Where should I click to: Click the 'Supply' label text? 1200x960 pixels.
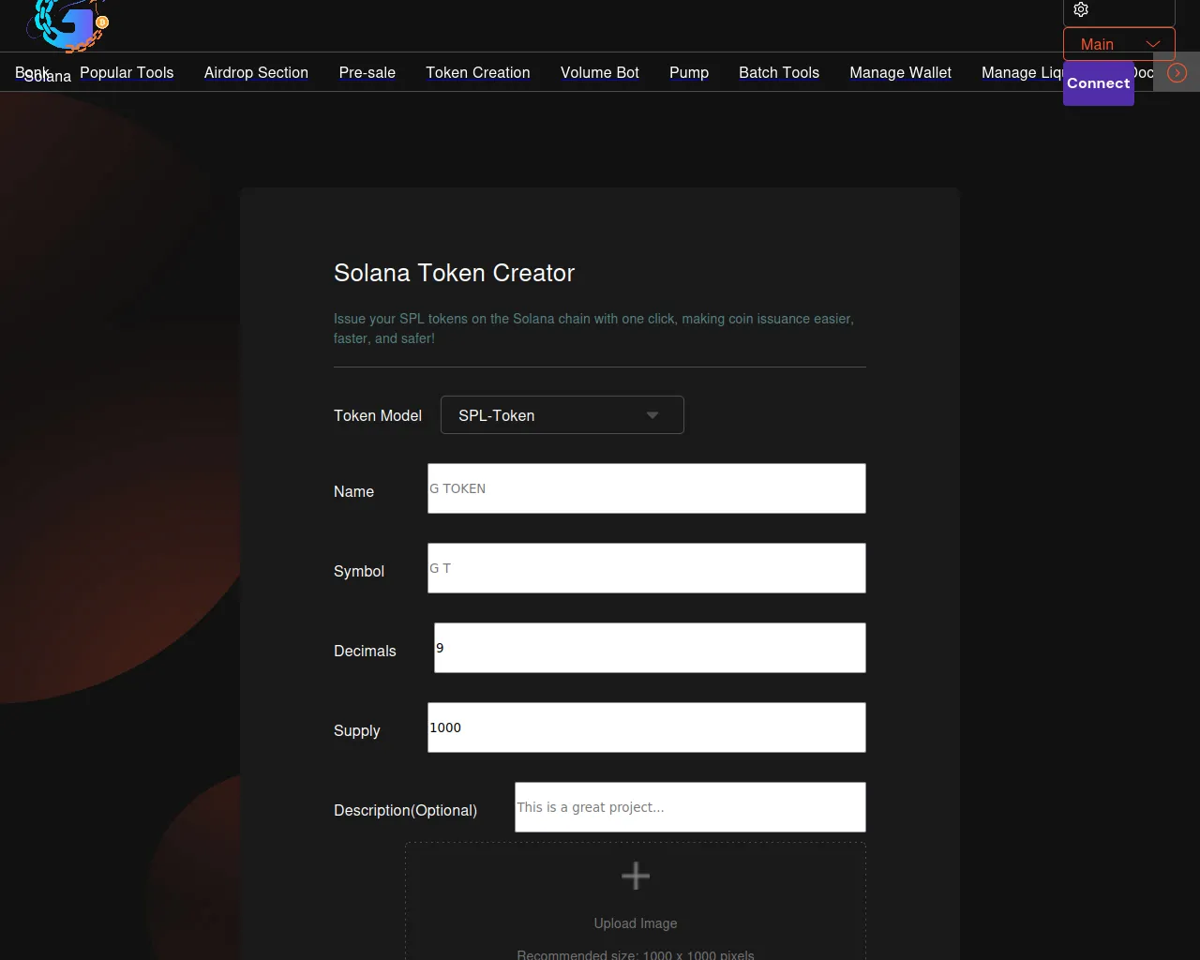pyautogui.click(x=357, y=730)
